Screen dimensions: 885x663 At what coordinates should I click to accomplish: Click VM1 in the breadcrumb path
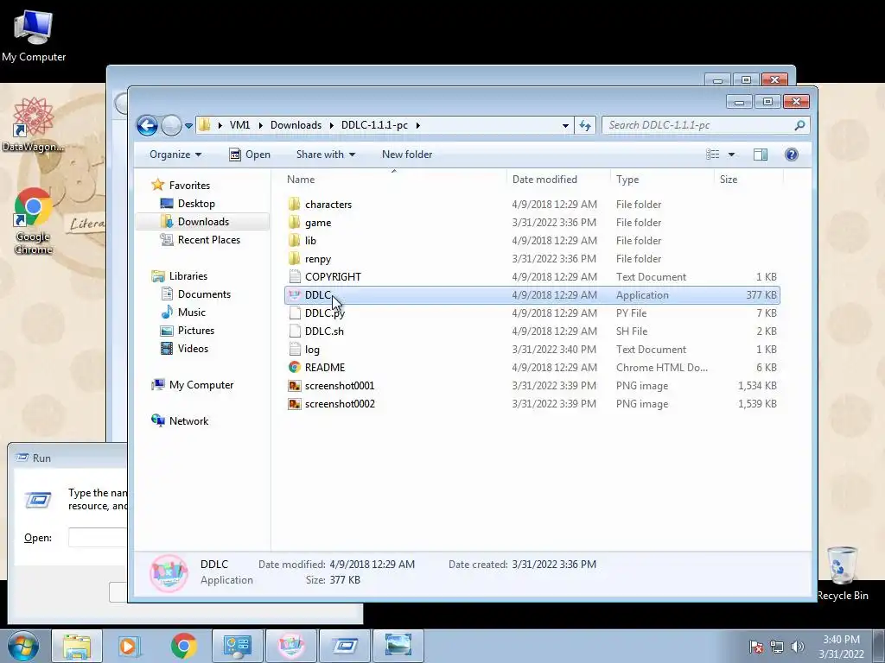pyautogui.click(x=239, y=125)
